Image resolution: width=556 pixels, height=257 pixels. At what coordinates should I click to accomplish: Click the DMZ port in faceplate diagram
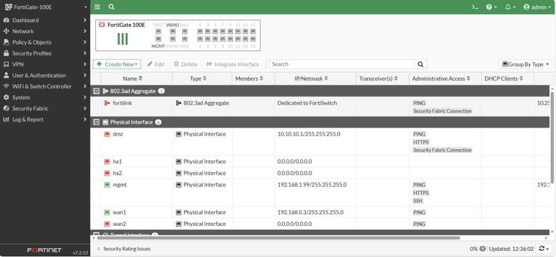click(x=158, y=31)
